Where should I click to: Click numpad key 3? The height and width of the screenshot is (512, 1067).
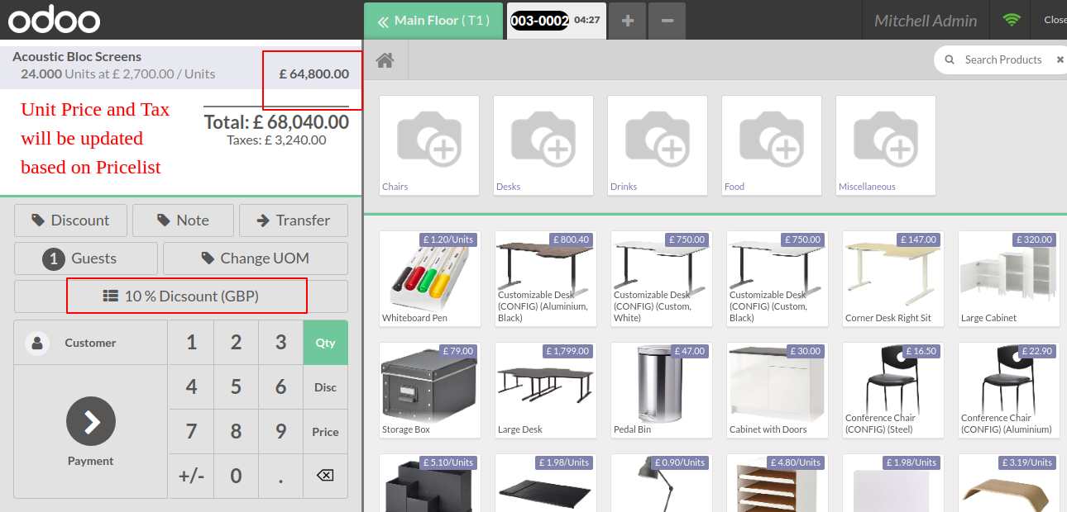point(280,342)
